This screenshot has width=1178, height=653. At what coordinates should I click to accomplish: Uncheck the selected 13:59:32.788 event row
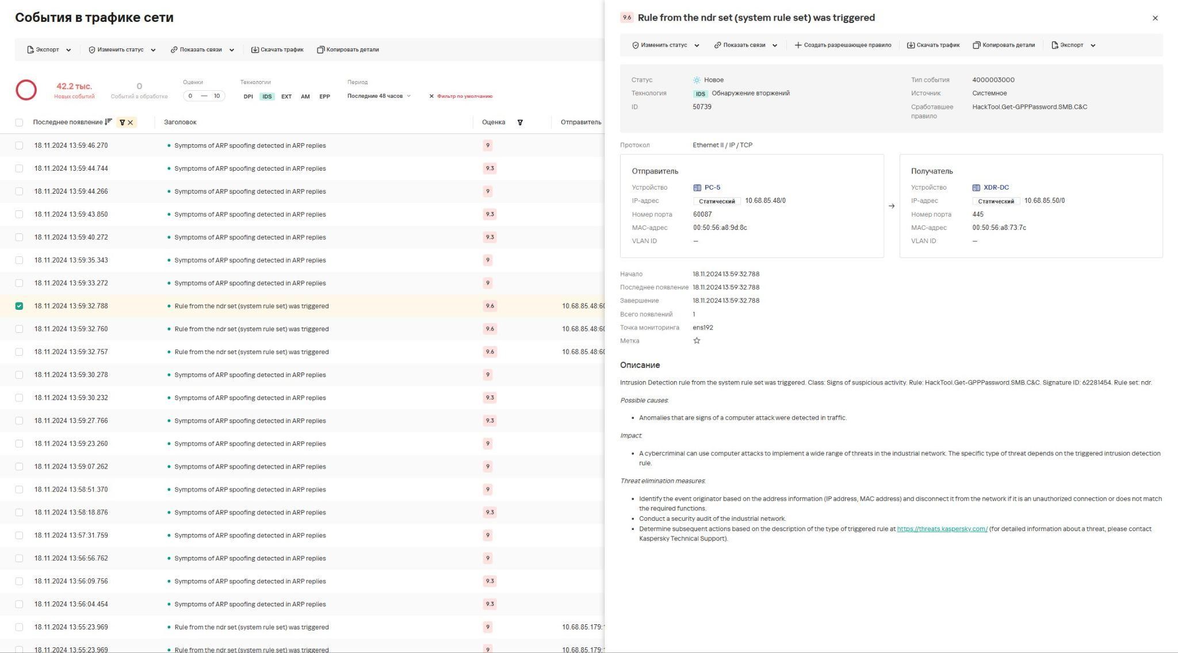pos(19,306)
